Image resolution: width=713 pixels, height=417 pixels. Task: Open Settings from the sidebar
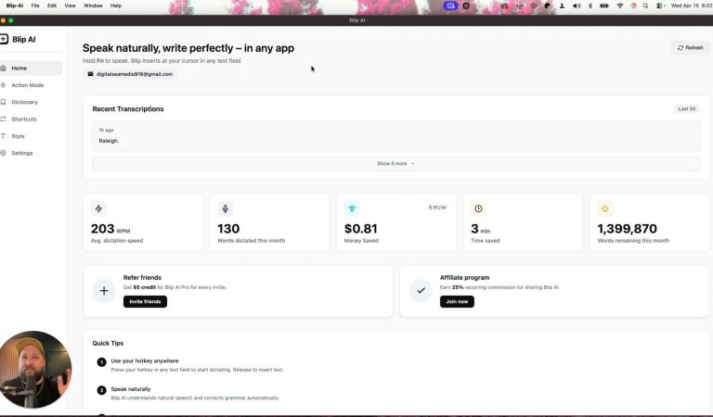(x=21, y=153)
